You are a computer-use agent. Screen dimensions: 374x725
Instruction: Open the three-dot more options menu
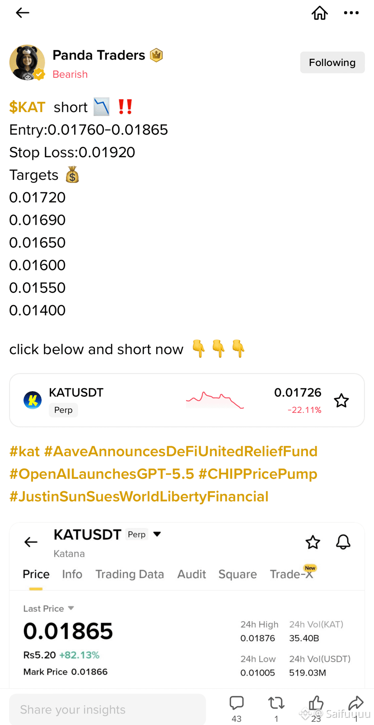[351, 13]
